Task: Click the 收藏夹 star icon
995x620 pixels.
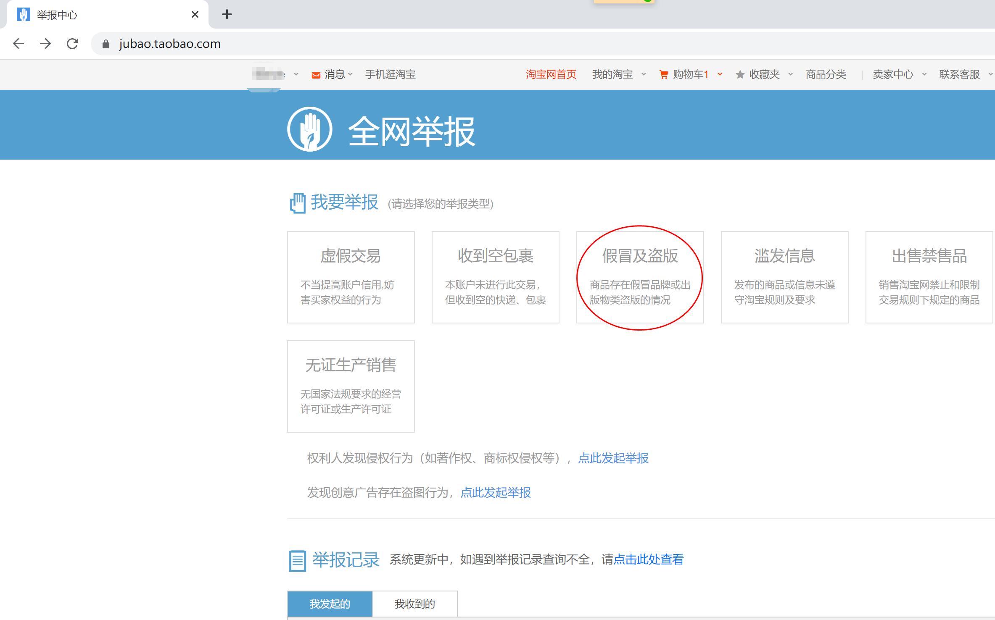Action: [740, 74]
